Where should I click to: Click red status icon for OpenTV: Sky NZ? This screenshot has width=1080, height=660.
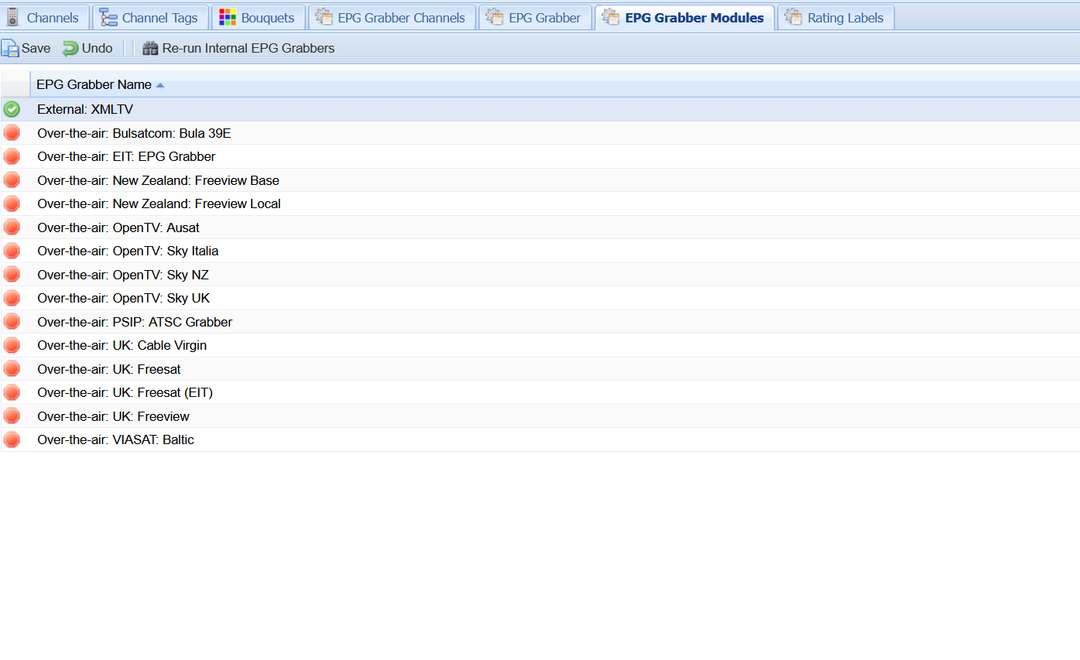coord(12,275)
